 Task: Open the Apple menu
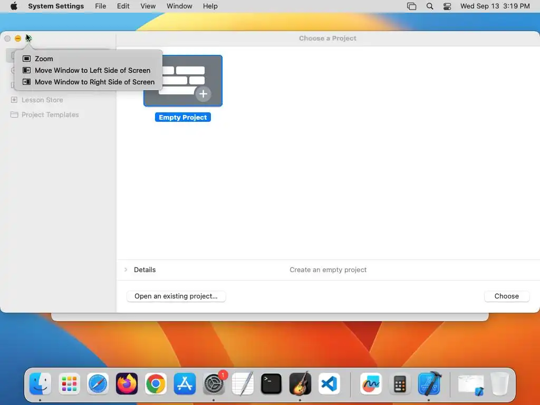click(x=14, y=6)
